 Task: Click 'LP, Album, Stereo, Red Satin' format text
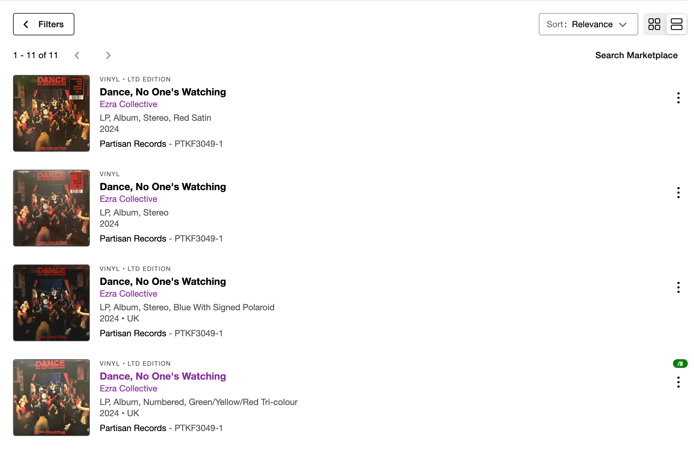pyautogui.click(x=156, y=118)
